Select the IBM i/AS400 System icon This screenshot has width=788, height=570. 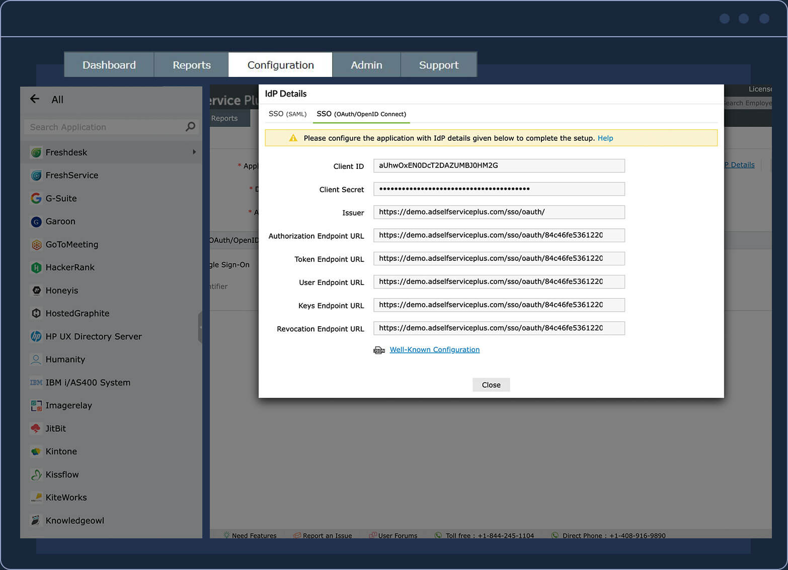point(36,382)
